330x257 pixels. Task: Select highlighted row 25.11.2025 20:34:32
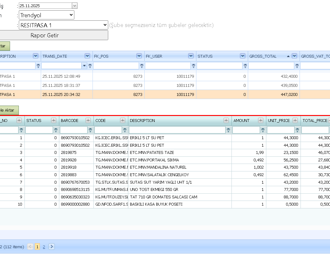(x=165, y=94)
